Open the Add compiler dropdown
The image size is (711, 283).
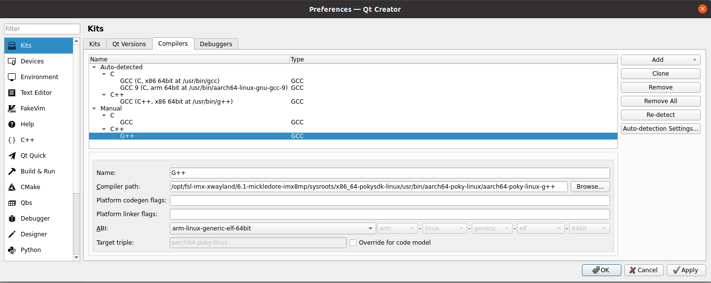(661, 59)
